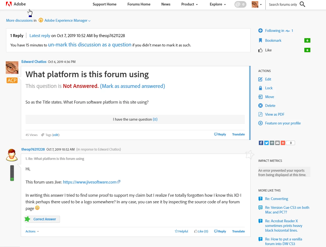Open the search magnifier icon
Image resolution: width=326 pixels, height=247 pixels.
tap(302, 4)
